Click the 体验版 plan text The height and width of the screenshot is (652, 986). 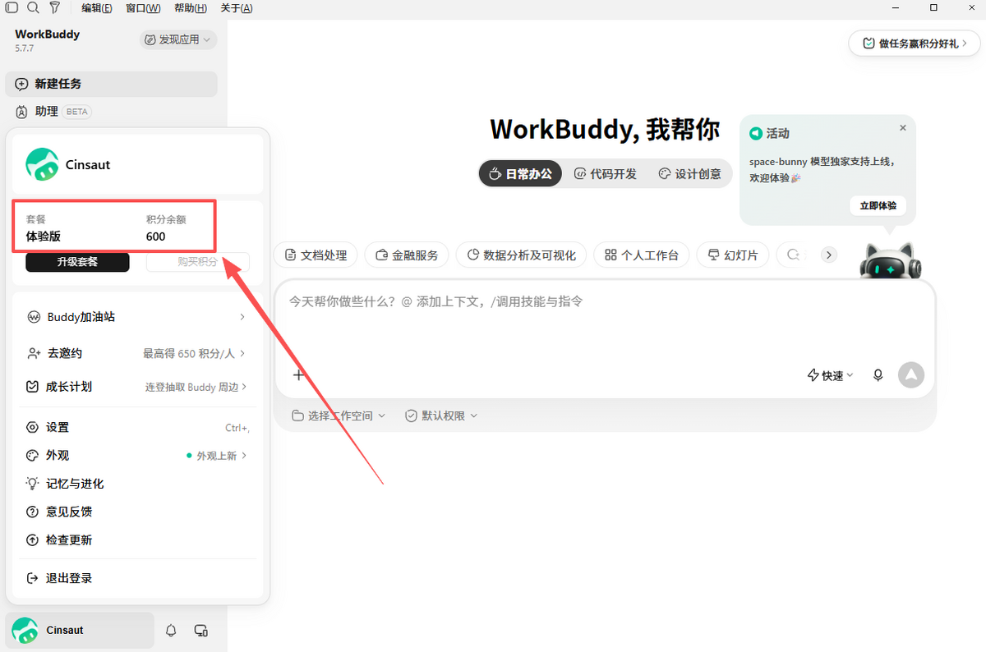[x=43, y=236]
